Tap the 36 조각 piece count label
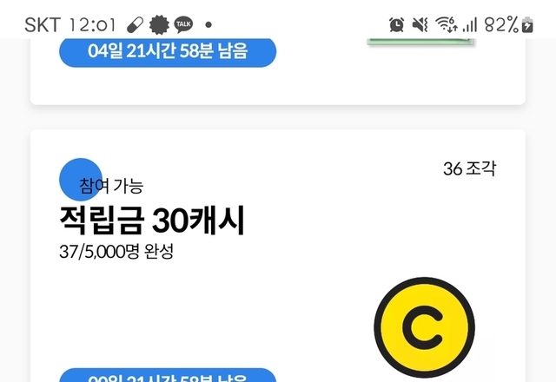 tap(469, 168)
